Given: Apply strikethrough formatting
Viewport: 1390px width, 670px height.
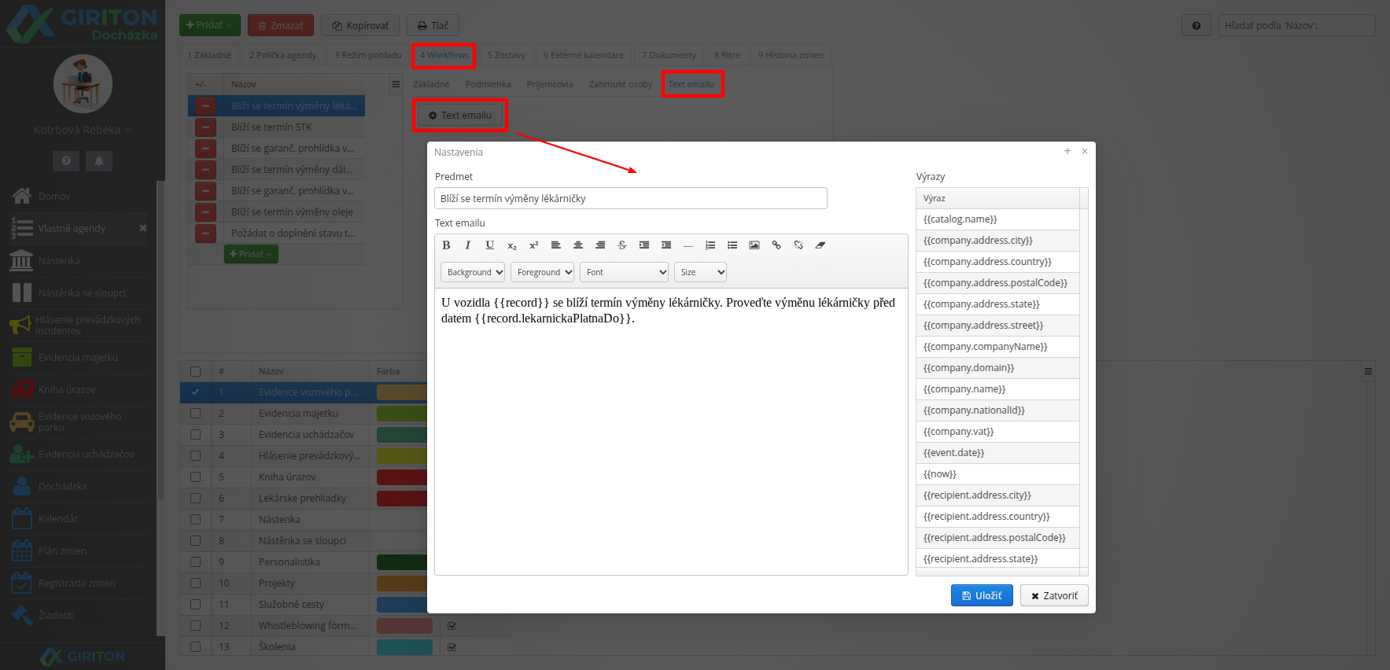Looking at the screenshot, I should (x=622, y=245).
